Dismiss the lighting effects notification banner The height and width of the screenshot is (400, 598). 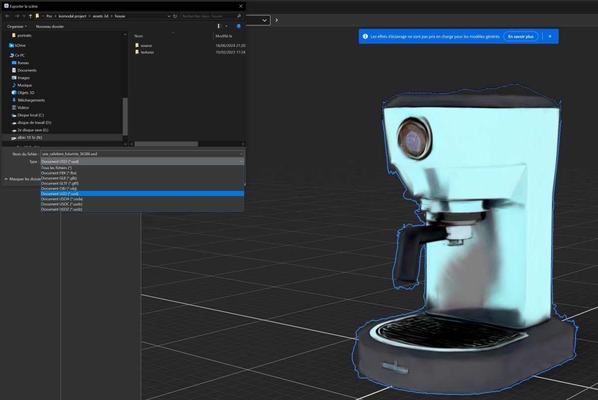click(x=550, y=36)
